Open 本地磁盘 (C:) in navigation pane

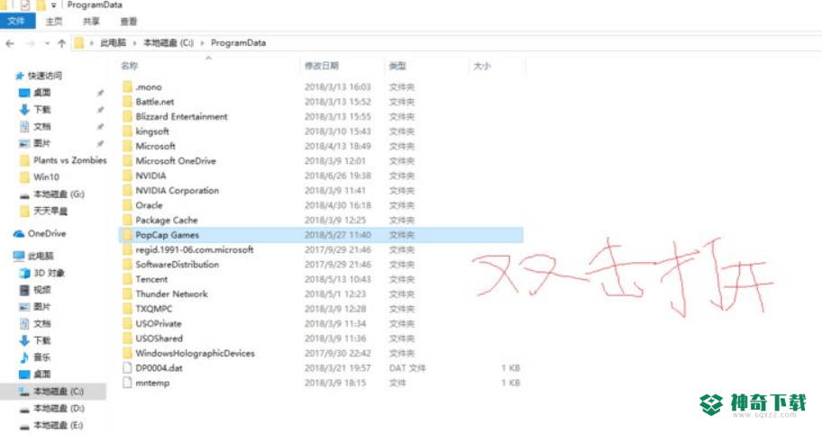coord(59,391)
